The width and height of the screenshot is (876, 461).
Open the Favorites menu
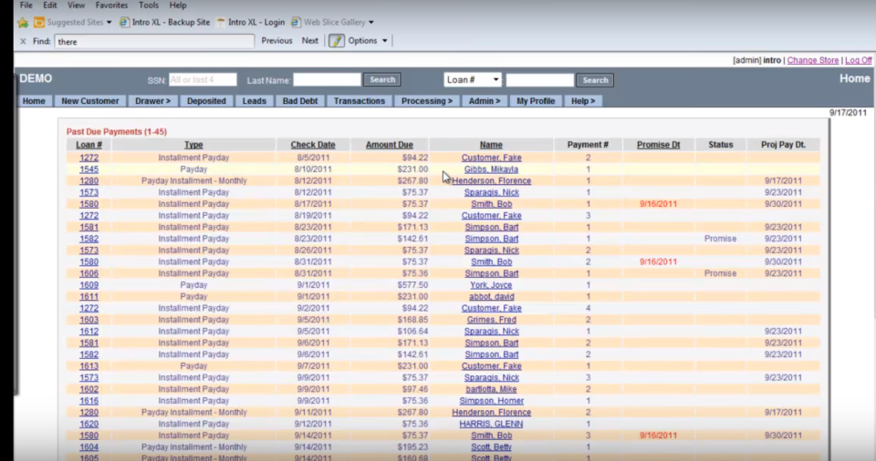111,5
